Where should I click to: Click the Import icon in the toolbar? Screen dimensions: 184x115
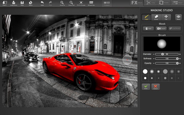[5, 3]
